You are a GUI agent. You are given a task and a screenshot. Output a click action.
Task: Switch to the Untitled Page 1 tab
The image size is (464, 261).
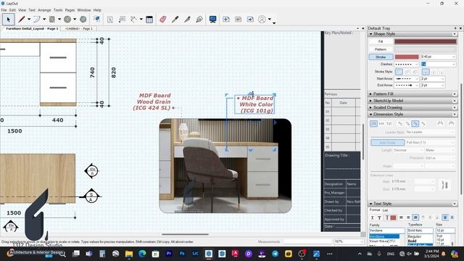[79, 29]
